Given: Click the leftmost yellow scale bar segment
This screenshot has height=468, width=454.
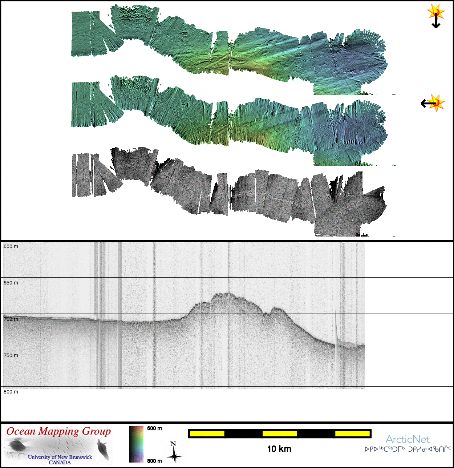Looking at the screenshot, I should pyautogui.click(x=207, y=433).
